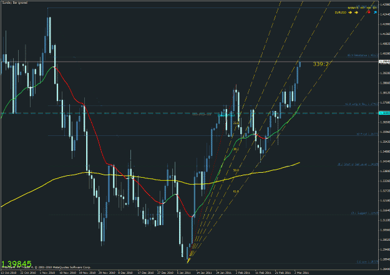Click the 21 Feb 2011 date label
This screenshot has height=275, width=390.
point(283,273)
